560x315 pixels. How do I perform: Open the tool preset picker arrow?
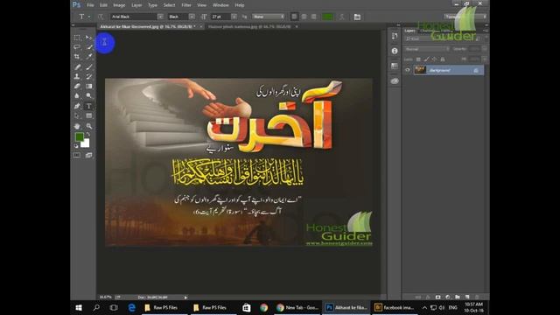[89, 17]
